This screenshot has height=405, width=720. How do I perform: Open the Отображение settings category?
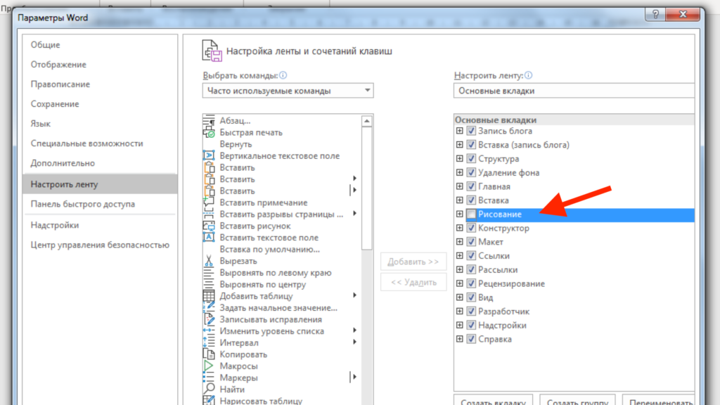[x=100, y=65]
